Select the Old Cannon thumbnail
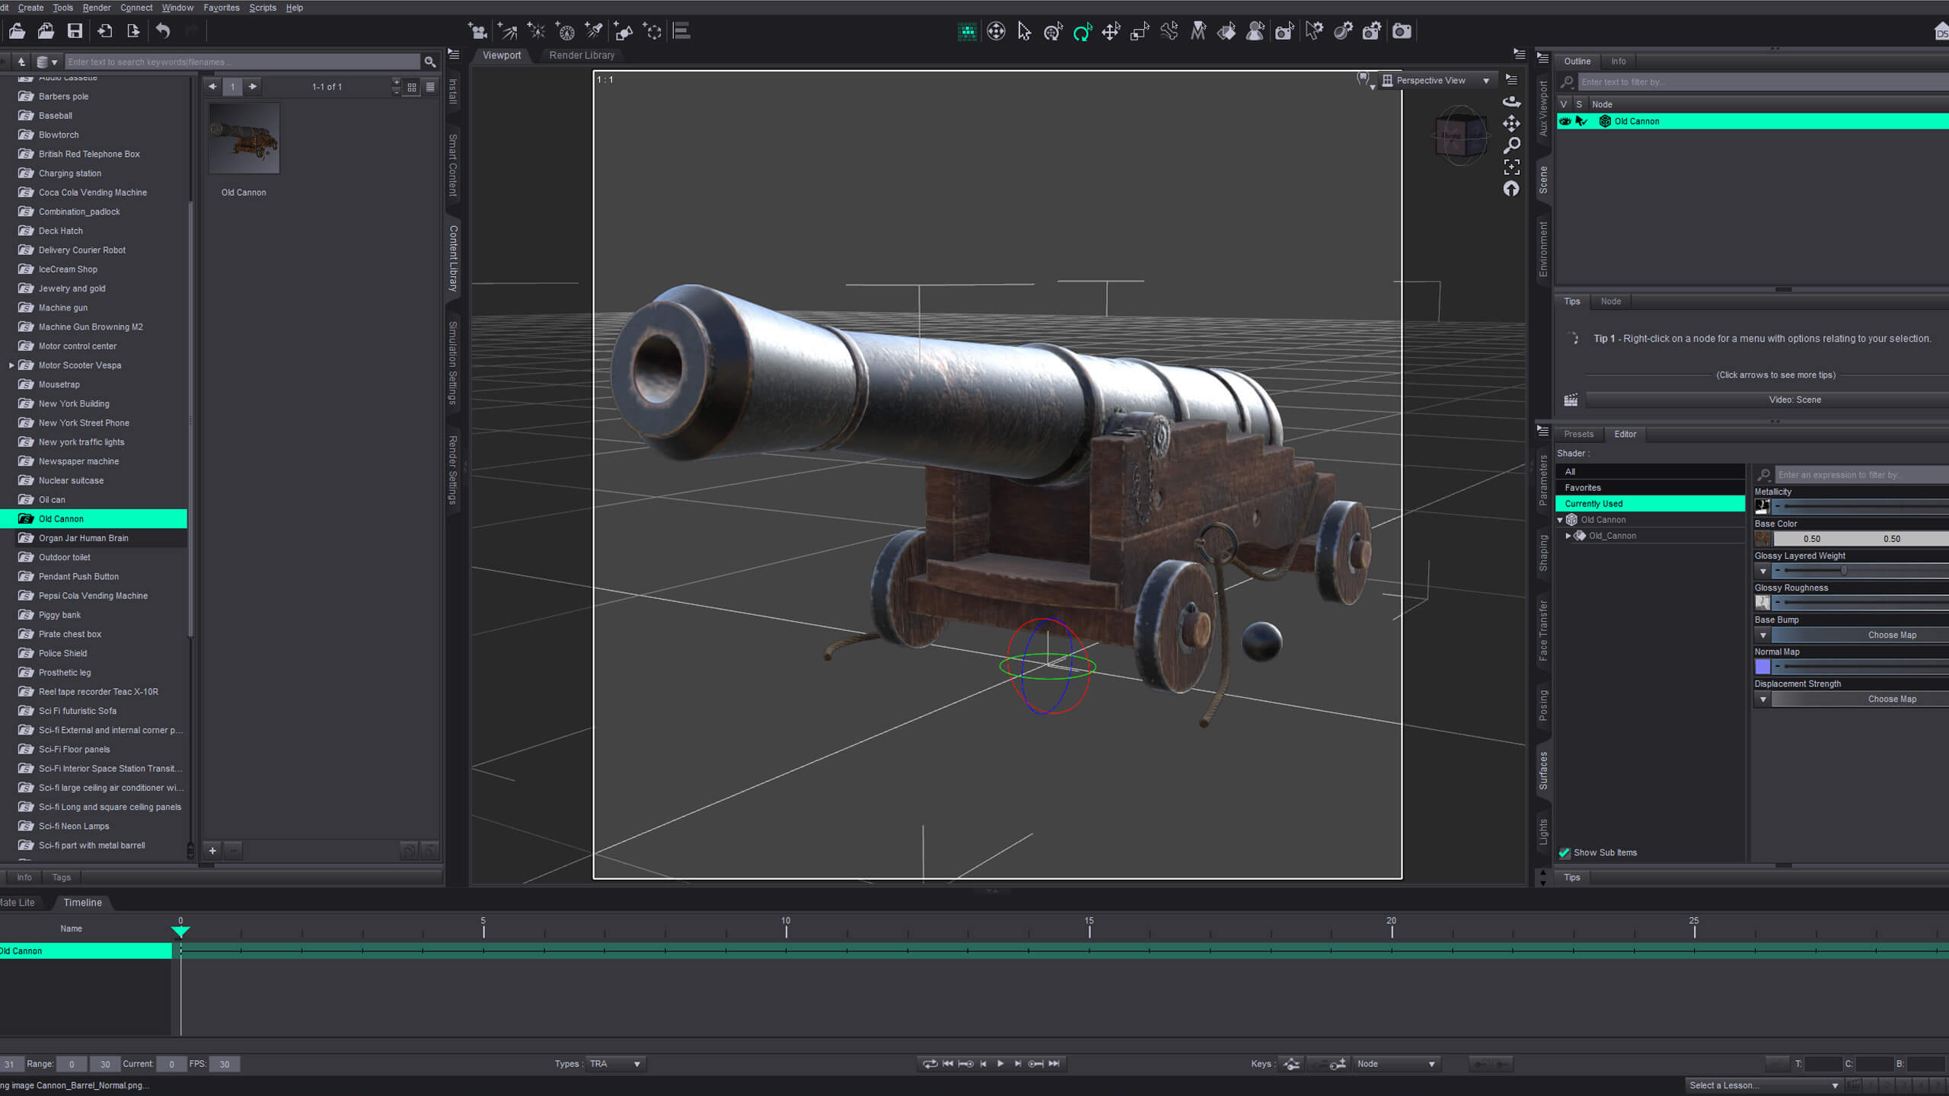Viewport: 1949px width, 1096px height. click(244, 139)
